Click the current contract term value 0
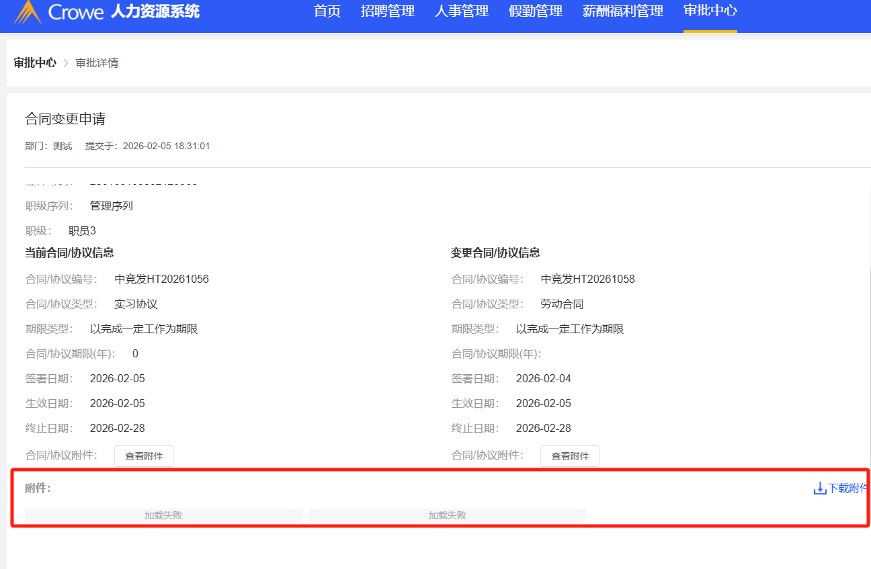 (135, 354)
